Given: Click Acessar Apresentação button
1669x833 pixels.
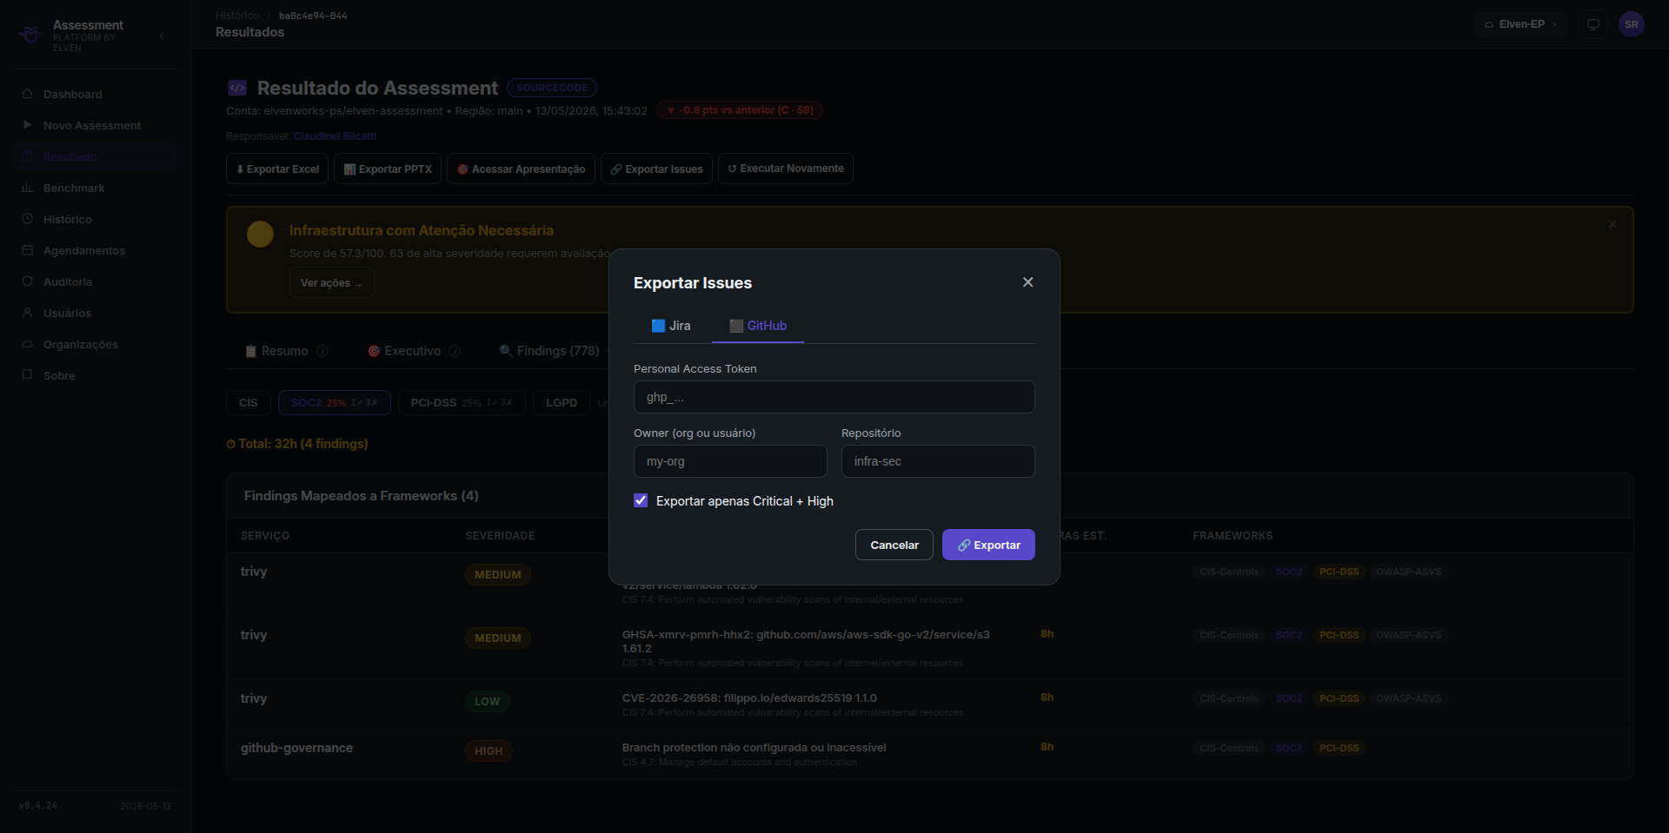Looking at the screenshot, I should pos(521,169).
